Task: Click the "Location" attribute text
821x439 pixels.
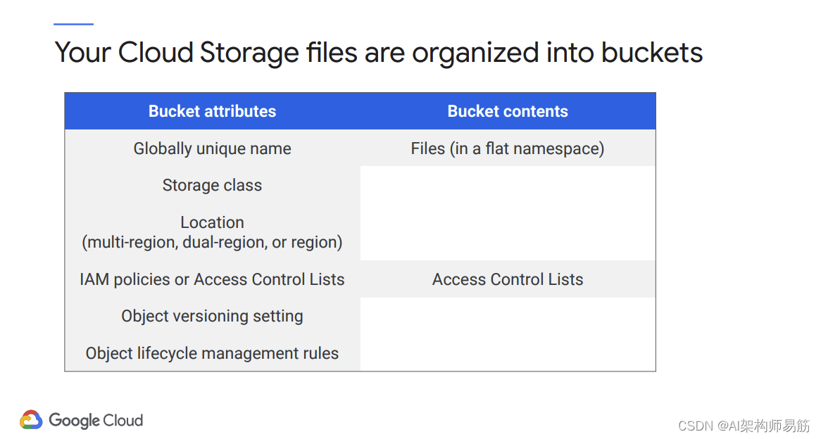Action: click(x=212, y=222)
